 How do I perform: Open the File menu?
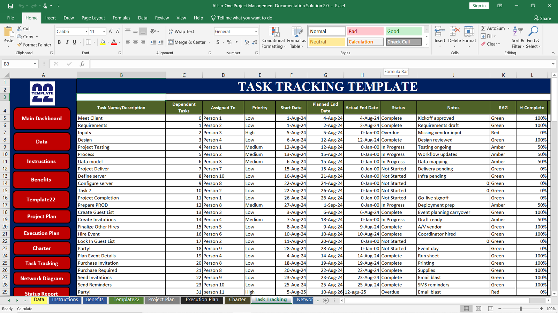(11, 18)
